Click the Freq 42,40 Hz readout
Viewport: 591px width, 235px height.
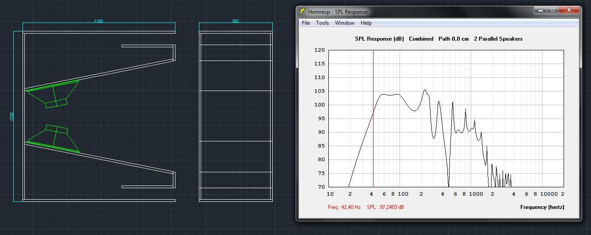coord(344,207)
